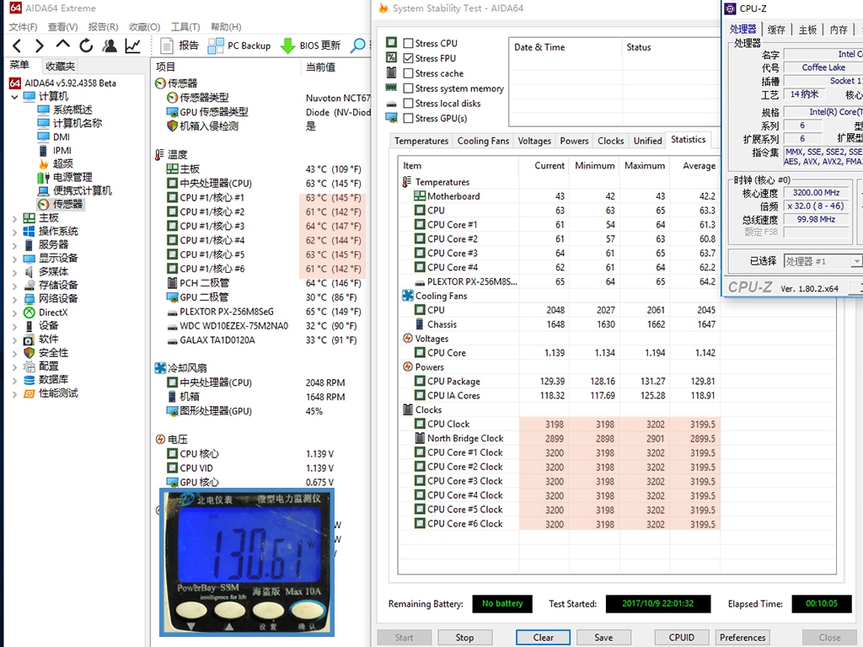
Task: Switch to the Voltages tab
Action: click(x=533, y=141)
